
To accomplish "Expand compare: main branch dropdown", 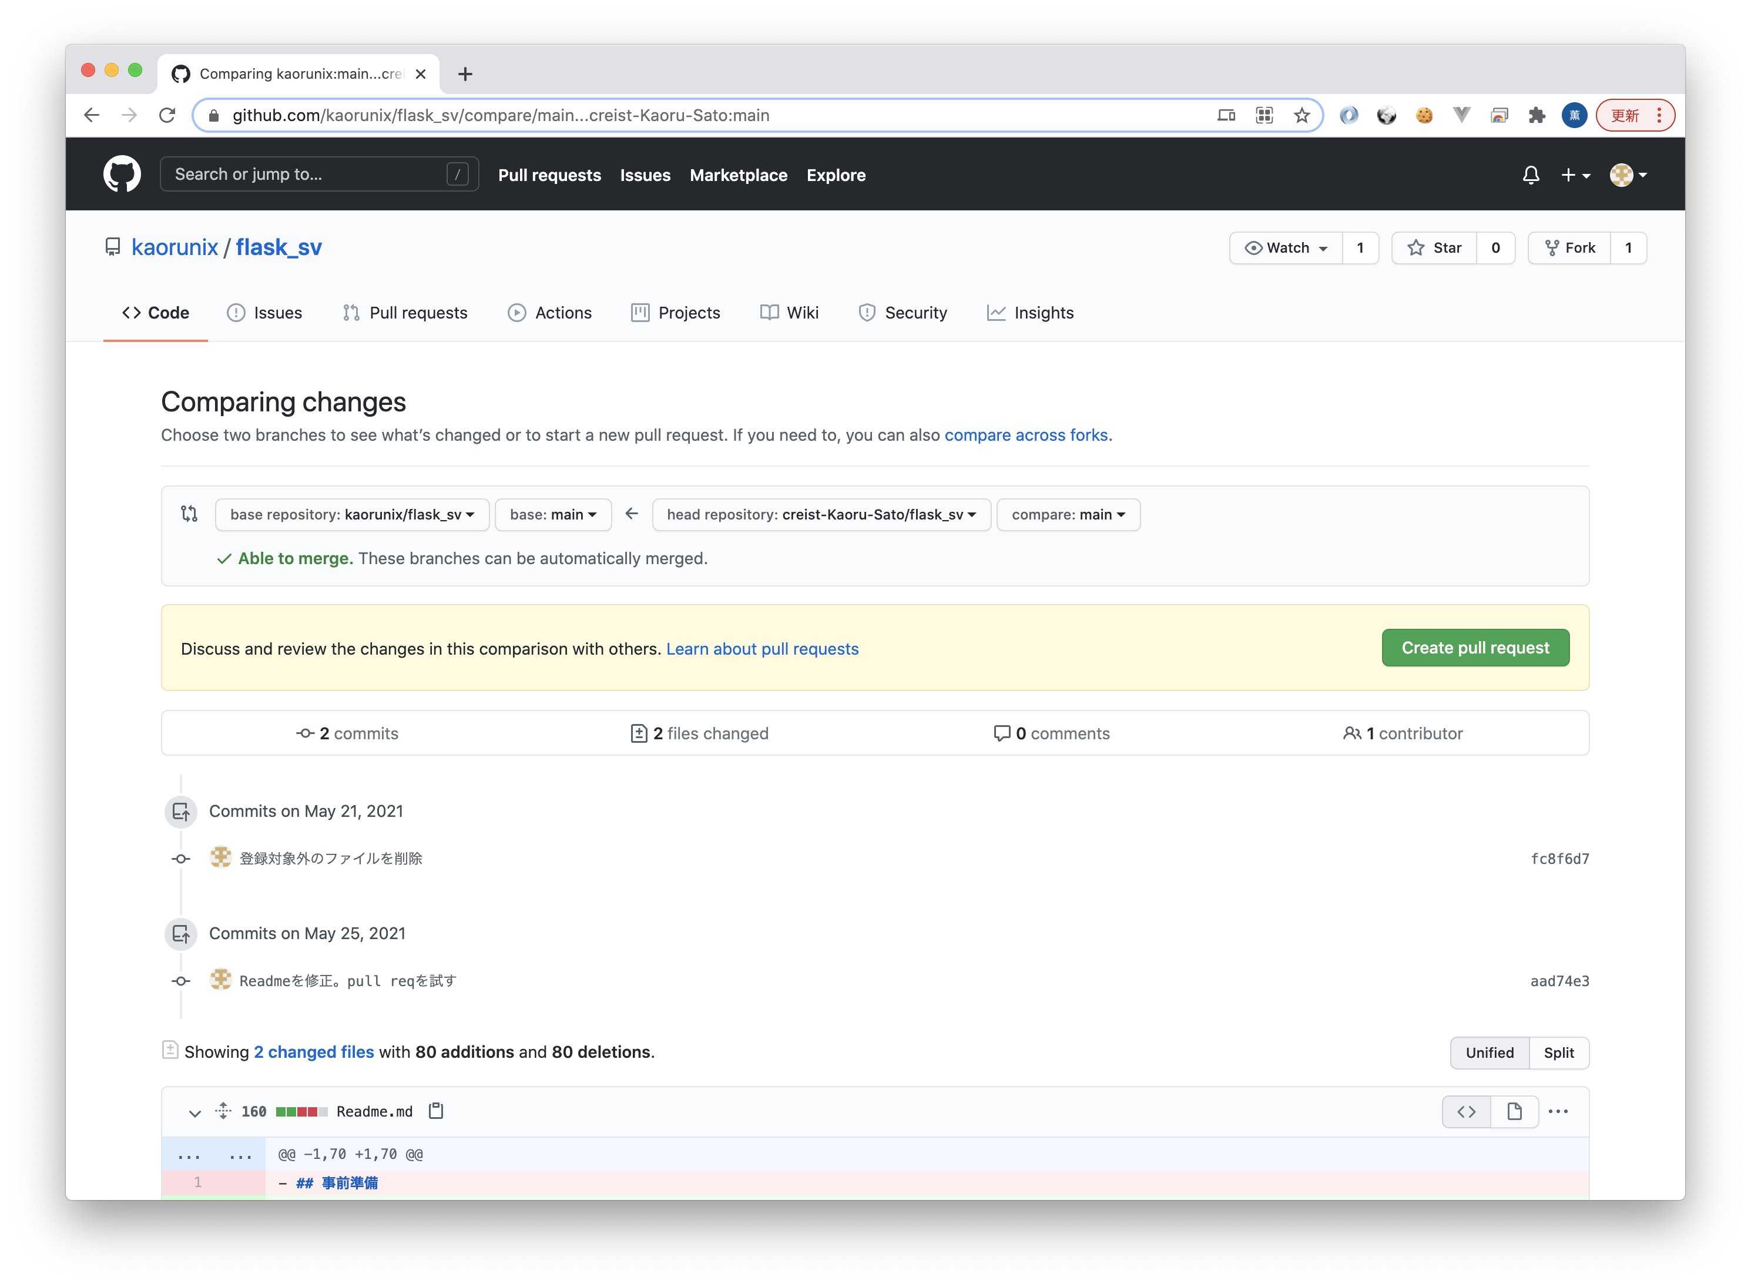I will click(x=1068, y=514).
